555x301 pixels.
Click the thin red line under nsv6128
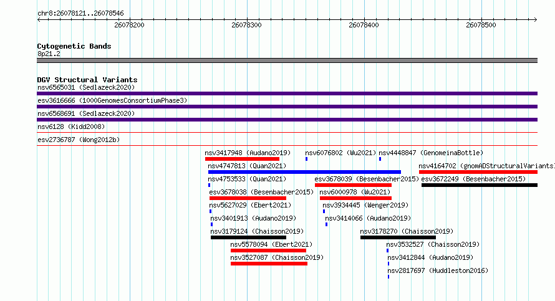pyautogui.click(x=287, y=133)
